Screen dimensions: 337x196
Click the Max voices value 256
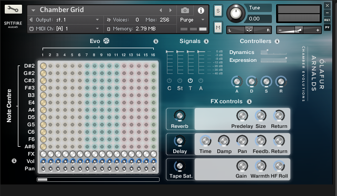pos(164,20)
